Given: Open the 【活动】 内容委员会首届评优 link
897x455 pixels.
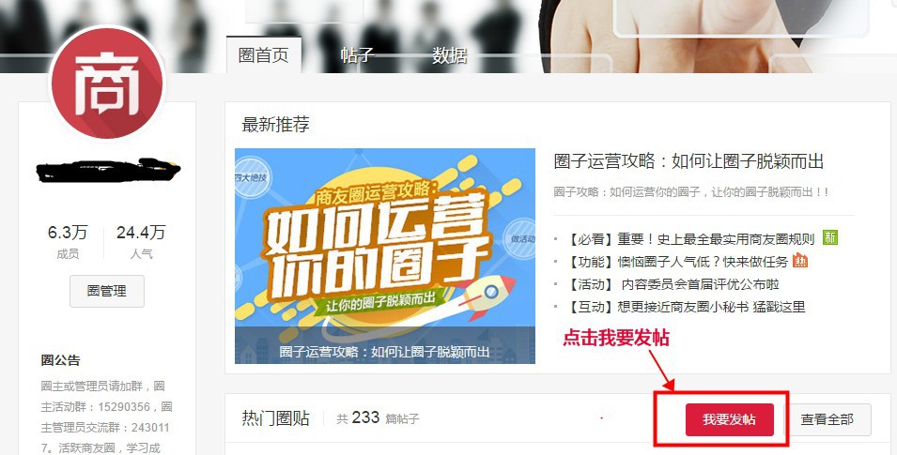Looking at the screenshot, I should tap(673, 284).
